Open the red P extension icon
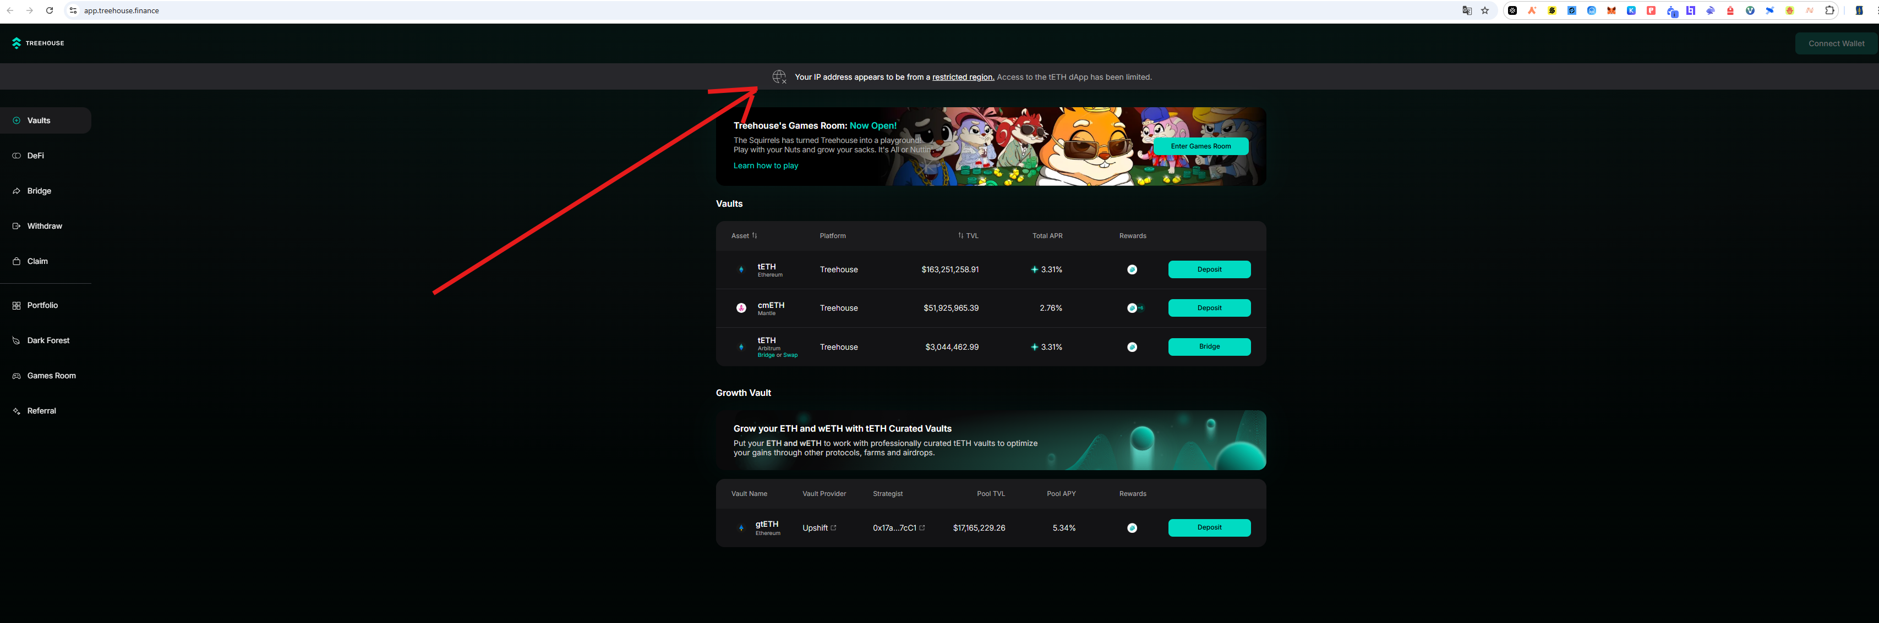This screenshot has width=1879, height=623. [x=1652, y=11]
